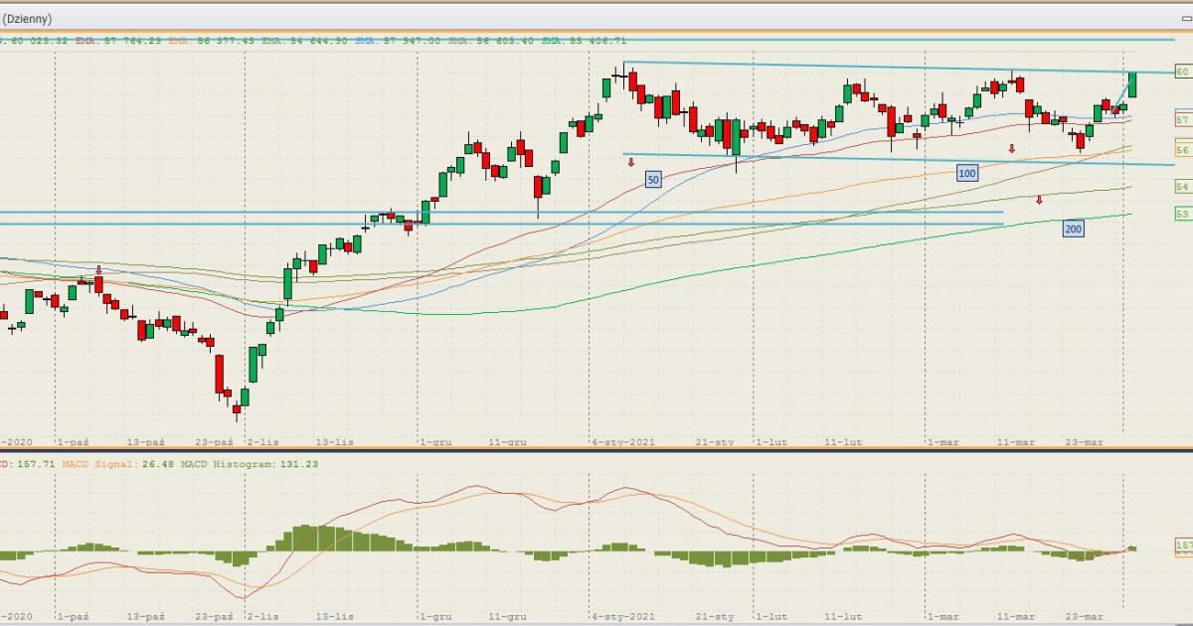Click the 200 moving average label box

pos(1073,229)
